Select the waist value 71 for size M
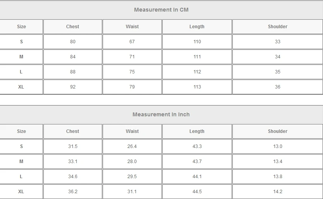The image size is (323, 199). coord(132,57)
